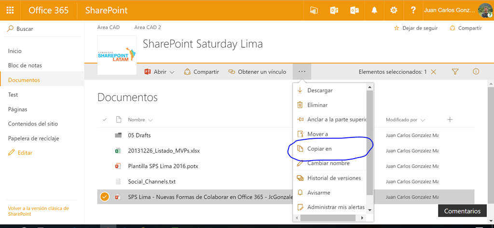Click the Avisarme bell icon

[x=300, y=192]
